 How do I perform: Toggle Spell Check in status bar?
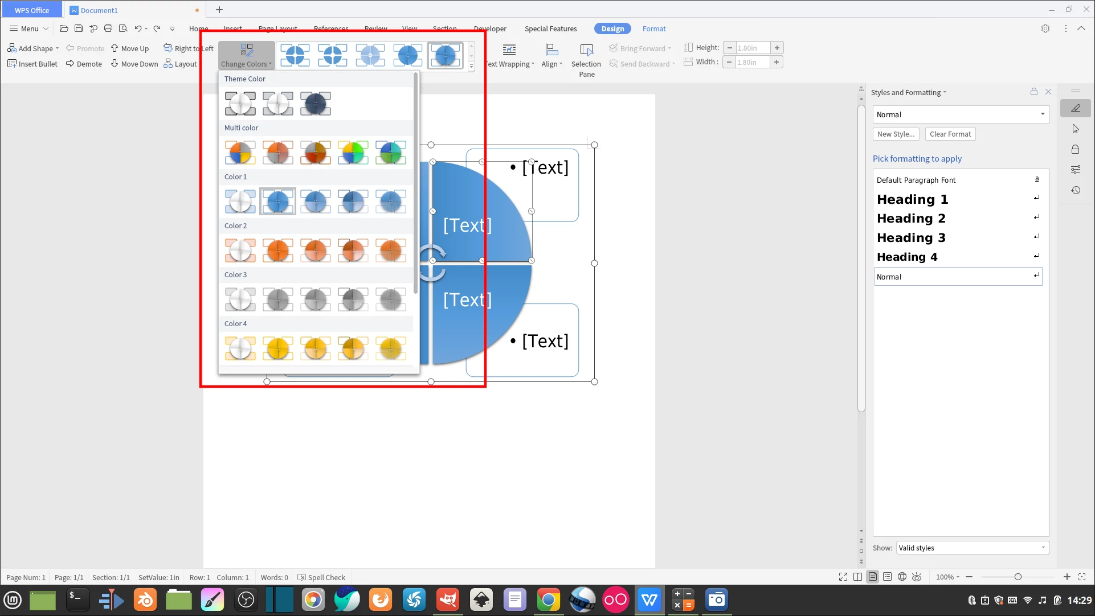pyautogui.click(x=322, y=577)
